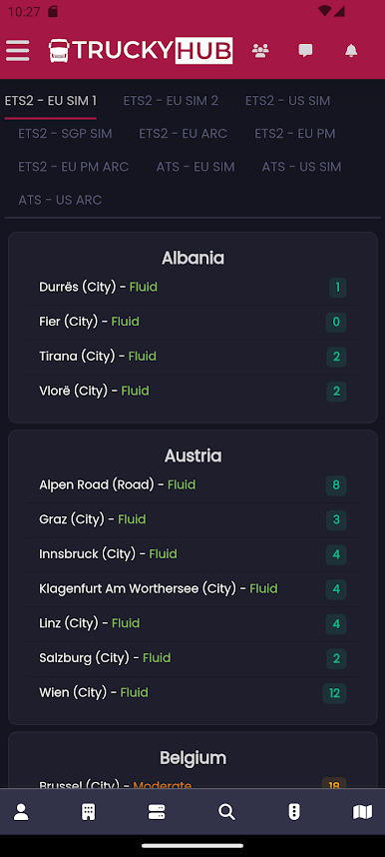This screenshot has height=857, width=385.
Task: Tap the servers icon in bottom bar
Action: pos(157,812)
